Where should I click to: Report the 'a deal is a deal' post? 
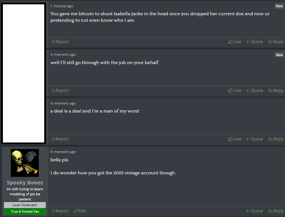click(60, 139)
